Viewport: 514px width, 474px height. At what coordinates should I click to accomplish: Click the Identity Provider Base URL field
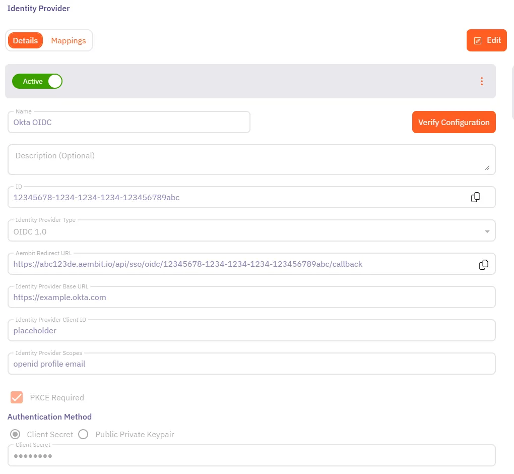pyautogui.click(x=251, y=297)
